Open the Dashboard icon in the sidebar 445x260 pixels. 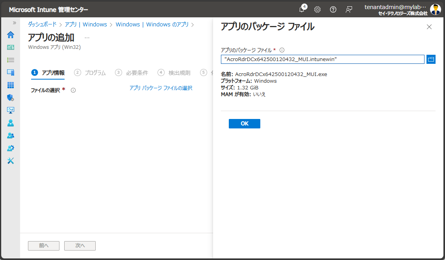pos(11,47)
